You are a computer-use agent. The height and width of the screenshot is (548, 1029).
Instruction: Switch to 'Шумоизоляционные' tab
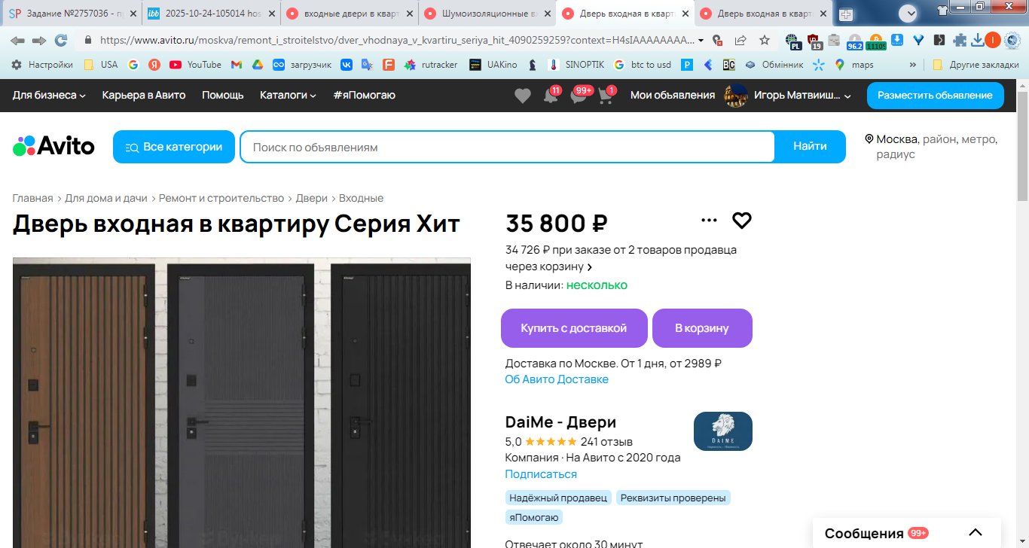487,13
